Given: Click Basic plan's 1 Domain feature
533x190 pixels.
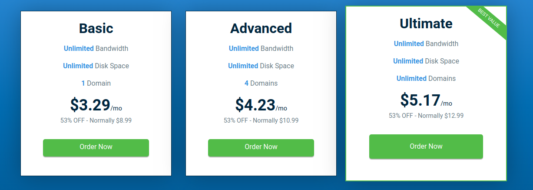Looking at the screenshot, I should coord(96,83).
